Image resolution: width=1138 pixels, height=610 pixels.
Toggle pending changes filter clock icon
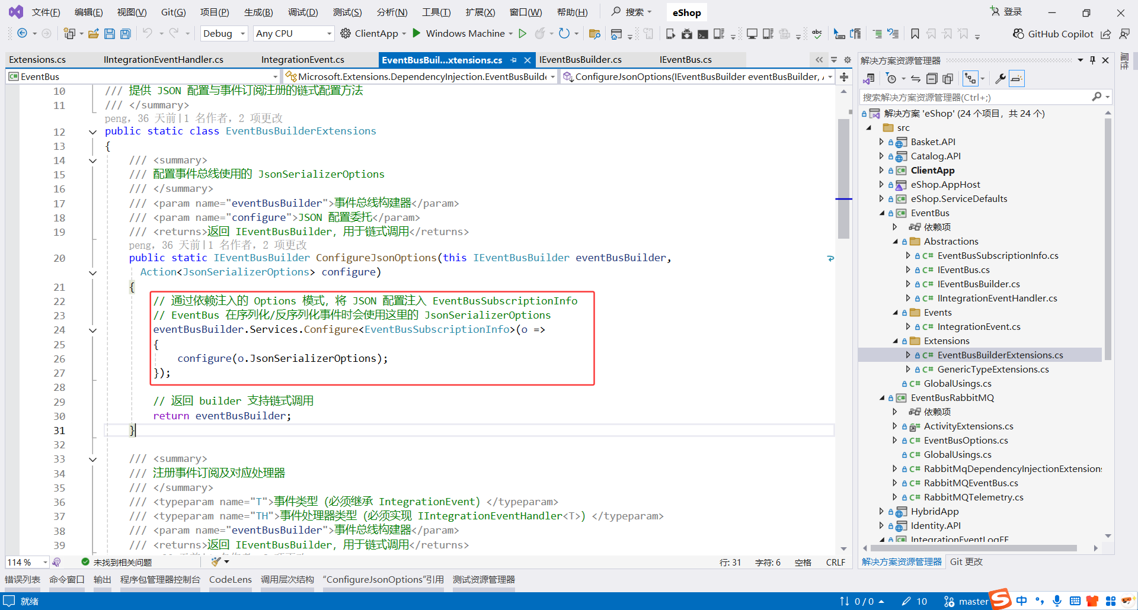click(891, 79)
